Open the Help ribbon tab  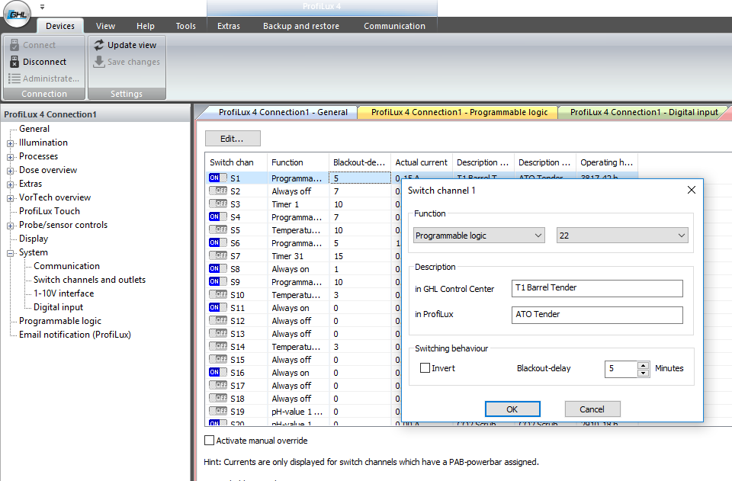pyautogui.click(x=145, y=26)
